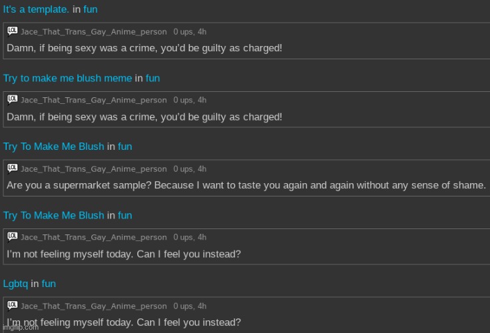The height and width of the screenshot is (333, 490).
Task: Click the LOL icon beside the supermarket sample comment
Action: point(13,168)
